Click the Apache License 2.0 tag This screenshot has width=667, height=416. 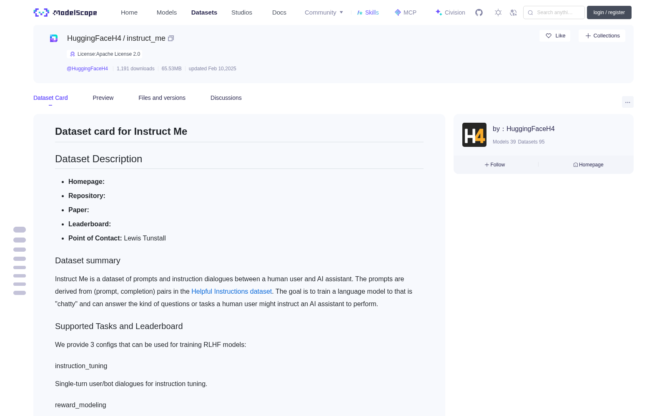tap(105, 54)
